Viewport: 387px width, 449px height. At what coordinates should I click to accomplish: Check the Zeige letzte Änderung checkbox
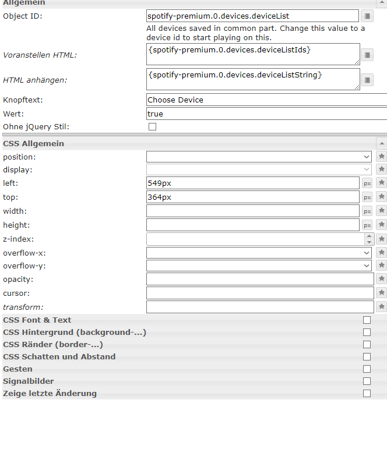point(367,393)
